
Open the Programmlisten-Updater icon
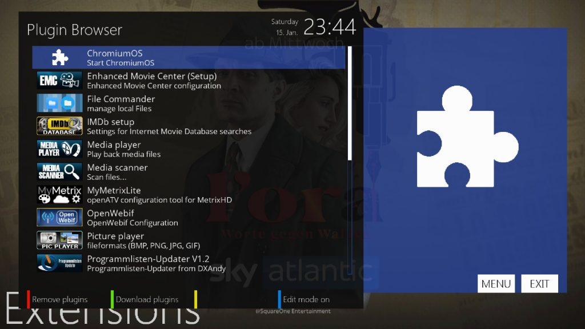59,263
